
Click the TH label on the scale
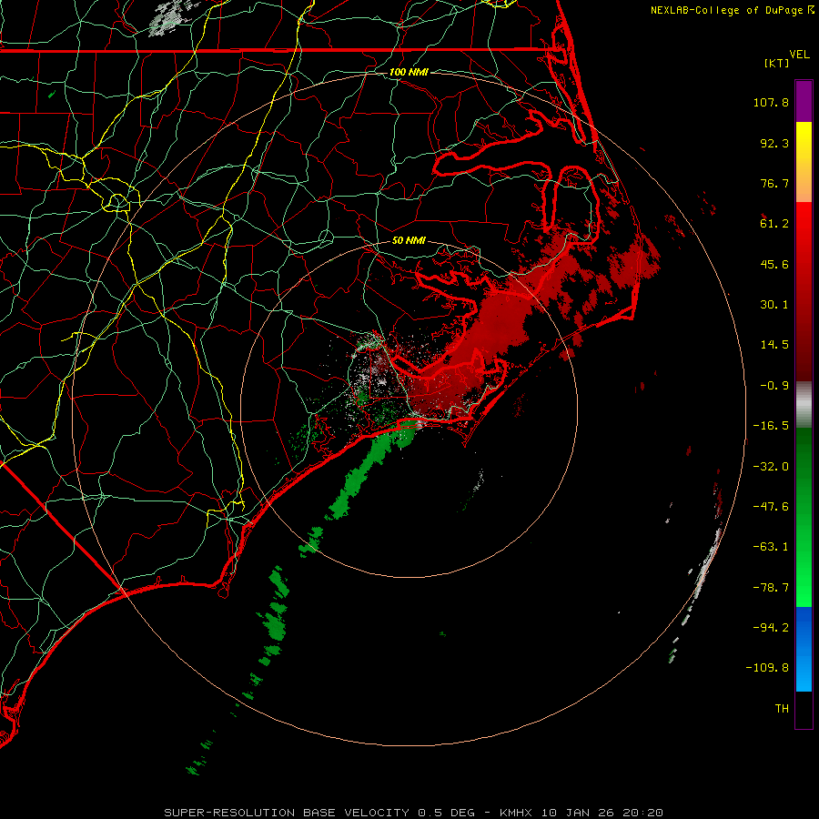[x=782, y=709]
